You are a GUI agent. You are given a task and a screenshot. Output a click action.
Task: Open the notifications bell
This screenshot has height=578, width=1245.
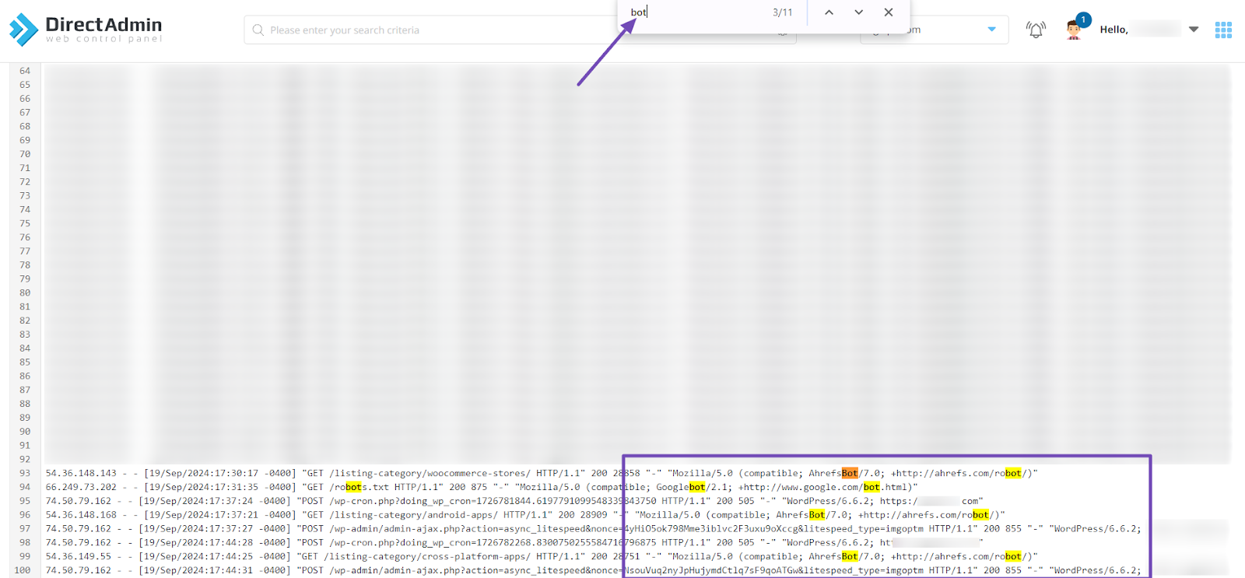1035,30
